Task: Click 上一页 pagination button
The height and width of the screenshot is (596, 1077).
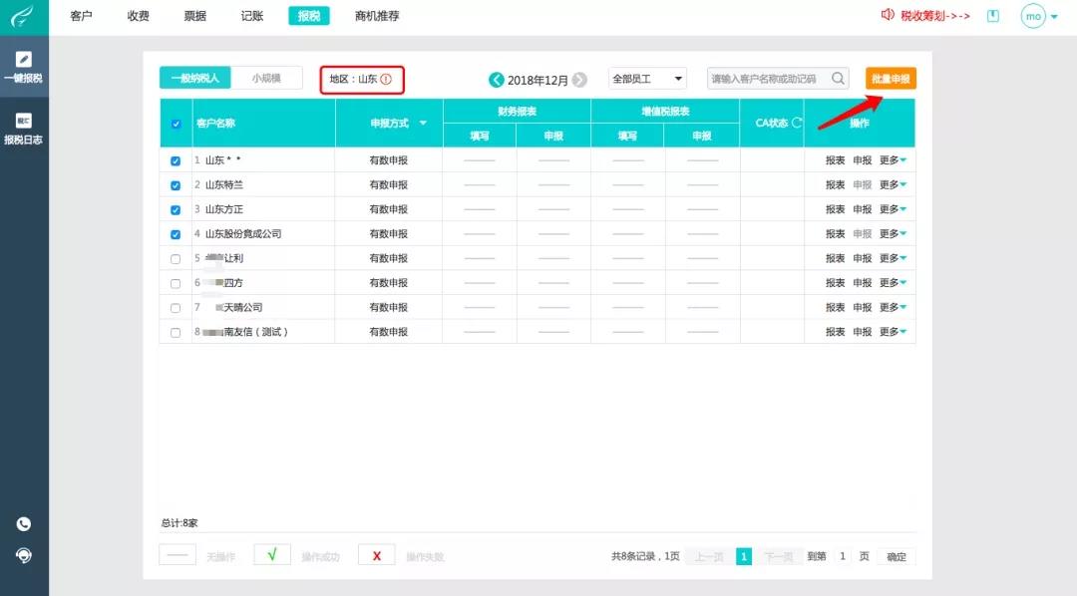Action: [x=709, y=556]
